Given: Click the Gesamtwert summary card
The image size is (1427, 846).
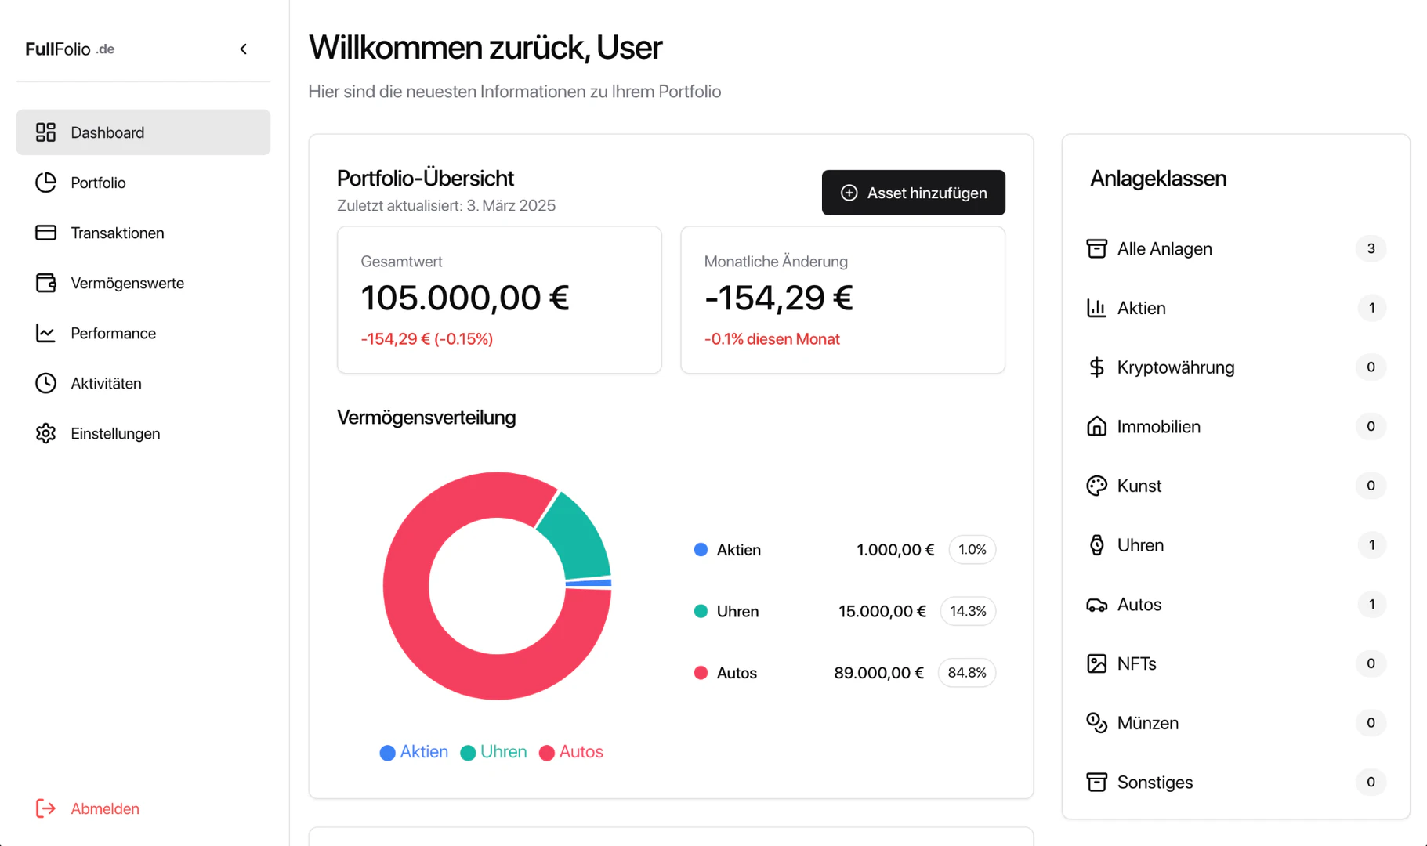Looking at the screenshot, I should click(499, 300).
